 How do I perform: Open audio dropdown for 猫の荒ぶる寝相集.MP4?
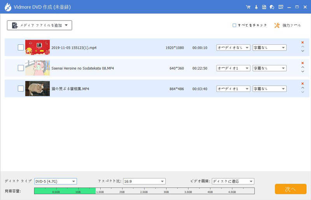(233, 89)
